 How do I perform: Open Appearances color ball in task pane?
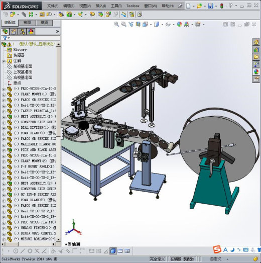pyautogui.click(x=256, y=72)
